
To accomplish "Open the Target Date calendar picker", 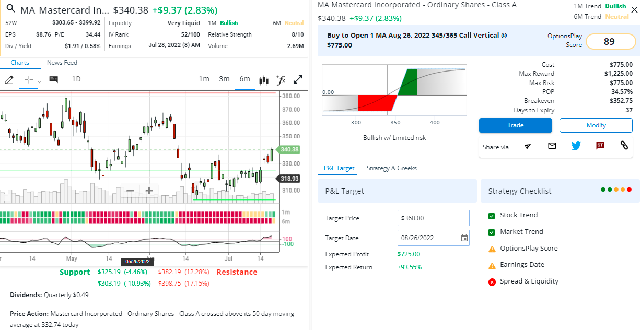I will [464, 238].
